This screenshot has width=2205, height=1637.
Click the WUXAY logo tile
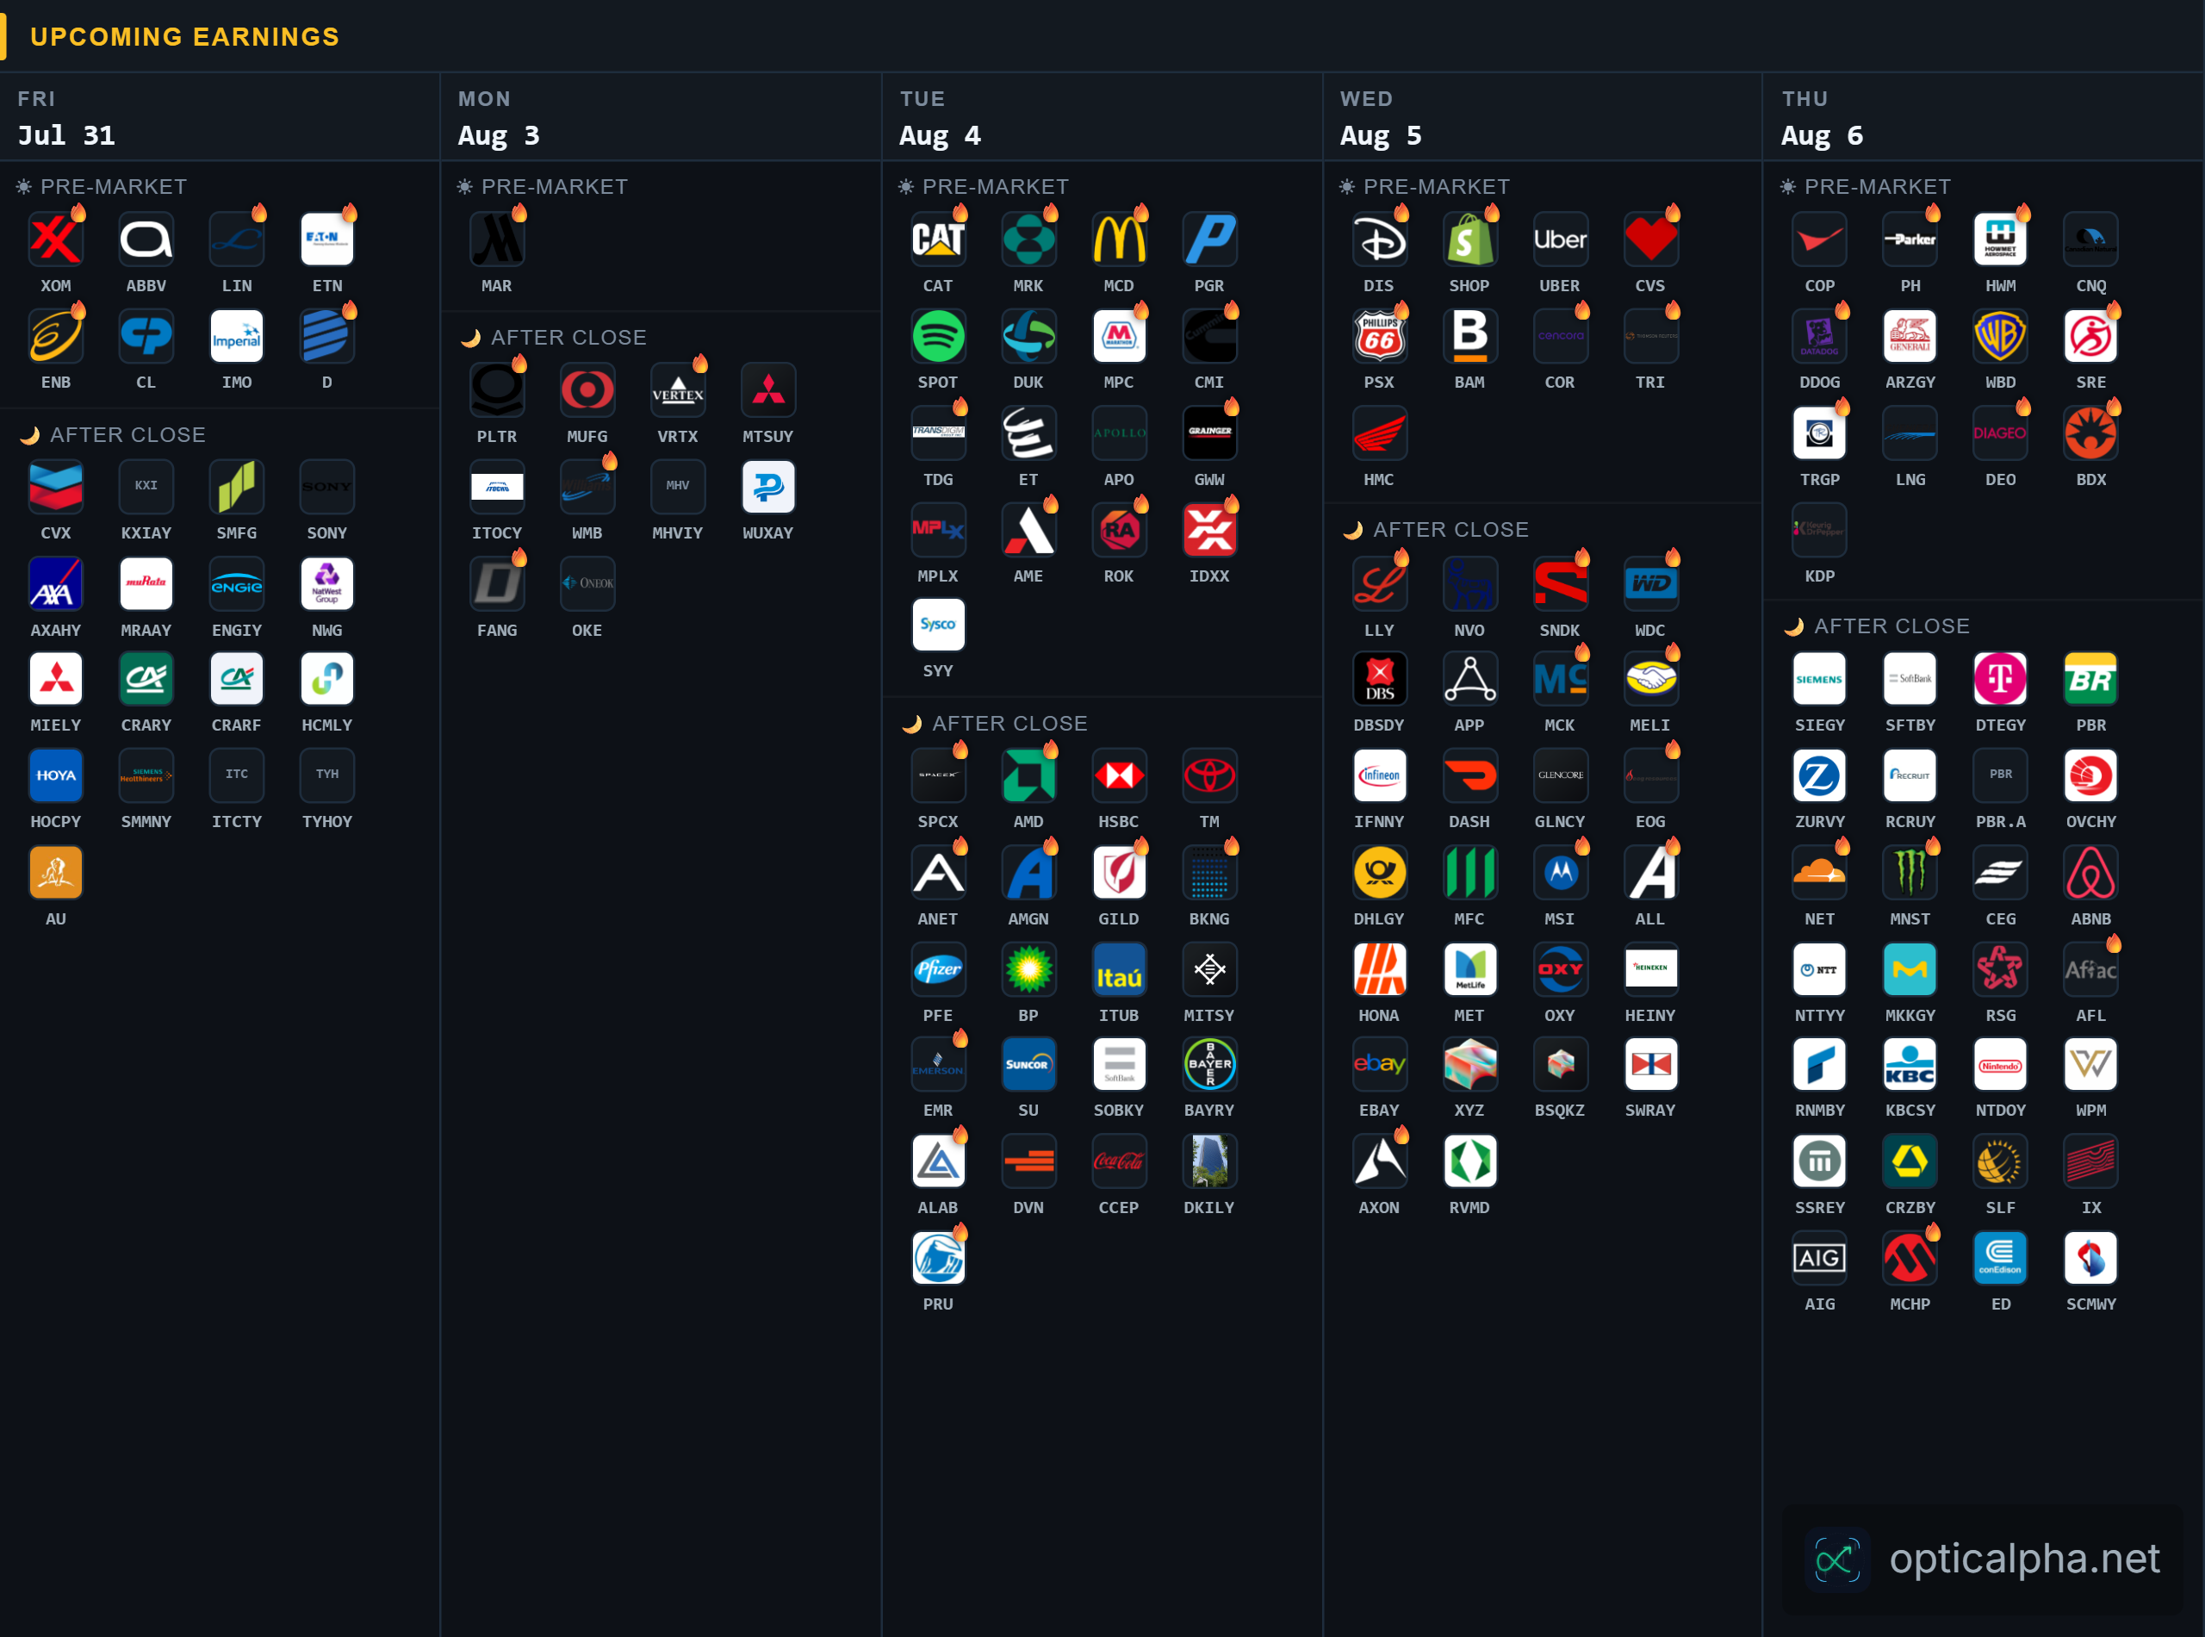pos(767,487)
